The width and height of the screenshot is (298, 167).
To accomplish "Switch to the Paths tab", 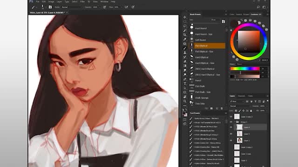I will click(251, 96).
